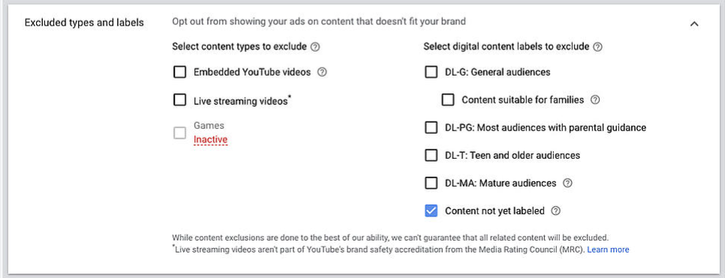Toggle DL-MA: Mature audiences checkbox
This screenshot has height=278, width=725.
click(431, 183)
